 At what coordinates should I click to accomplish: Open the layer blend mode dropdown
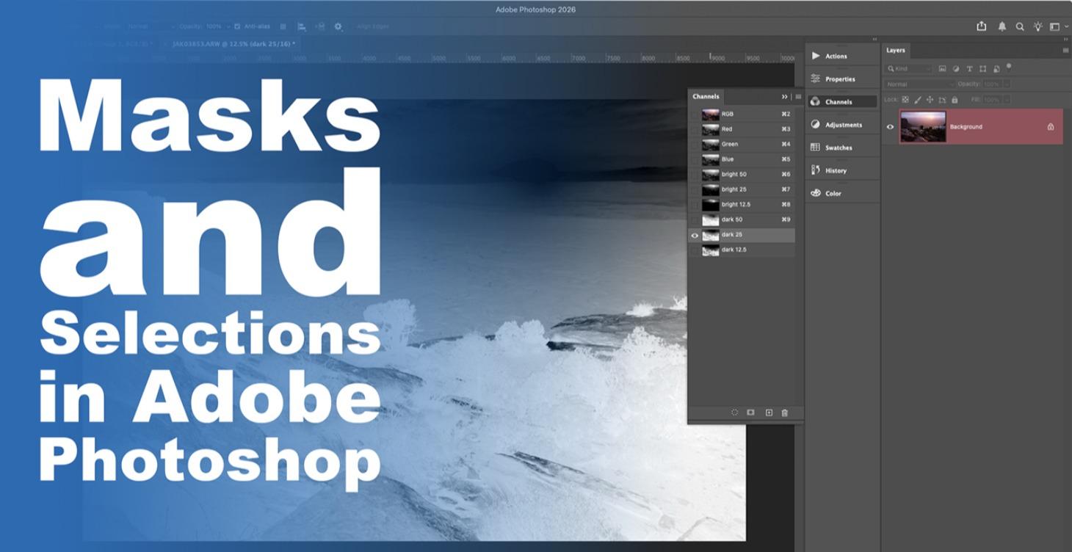[x=920, y=84]
